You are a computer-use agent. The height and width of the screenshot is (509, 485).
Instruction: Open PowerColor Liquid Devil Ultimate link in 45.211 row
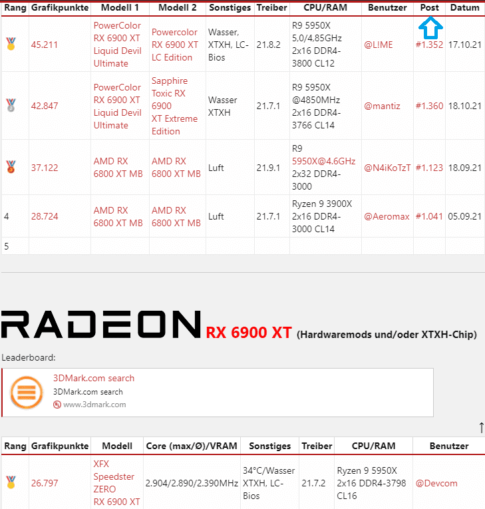point(118,45)
